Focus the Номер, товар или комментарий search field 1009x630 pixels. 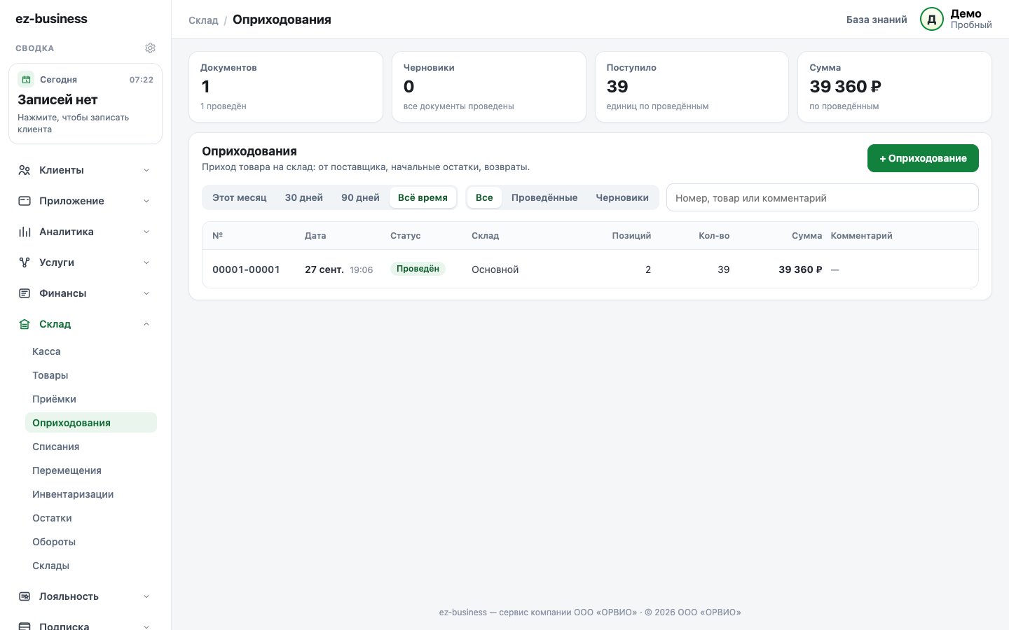pos(822,197)
